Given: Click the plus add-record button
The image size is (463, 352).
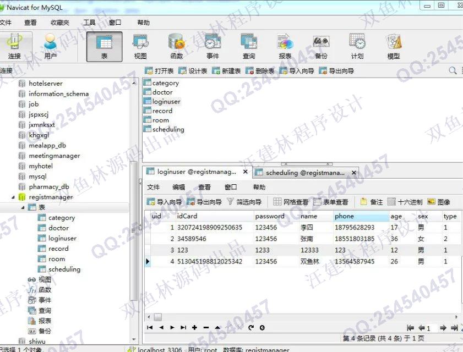Looking at the screenshot, I should click(194, 327).
